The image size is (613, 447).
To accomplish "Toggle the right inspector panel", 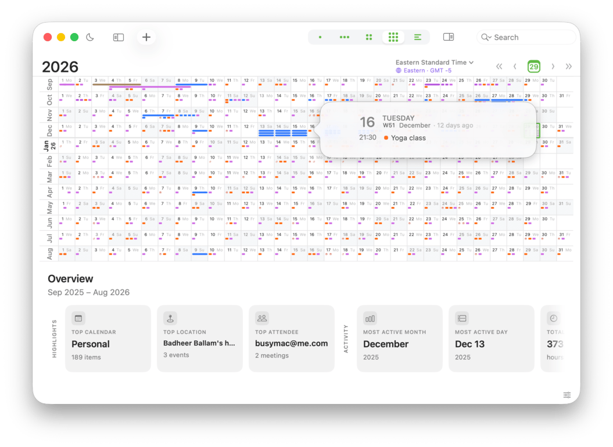I will tap(448, 37).
